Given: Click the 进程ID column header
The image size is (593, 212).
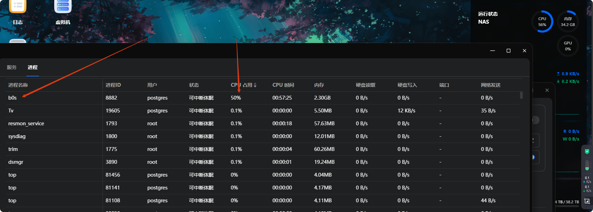Looking at the screenshot, I should 113,85.
